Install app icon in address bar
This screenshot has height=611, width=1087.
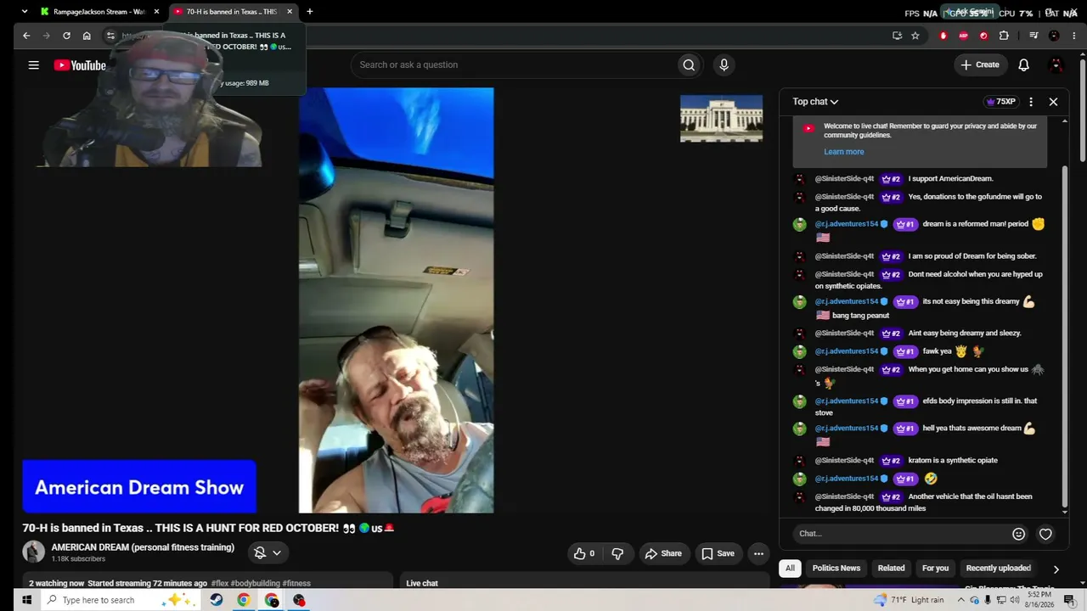tap(897, 36)
